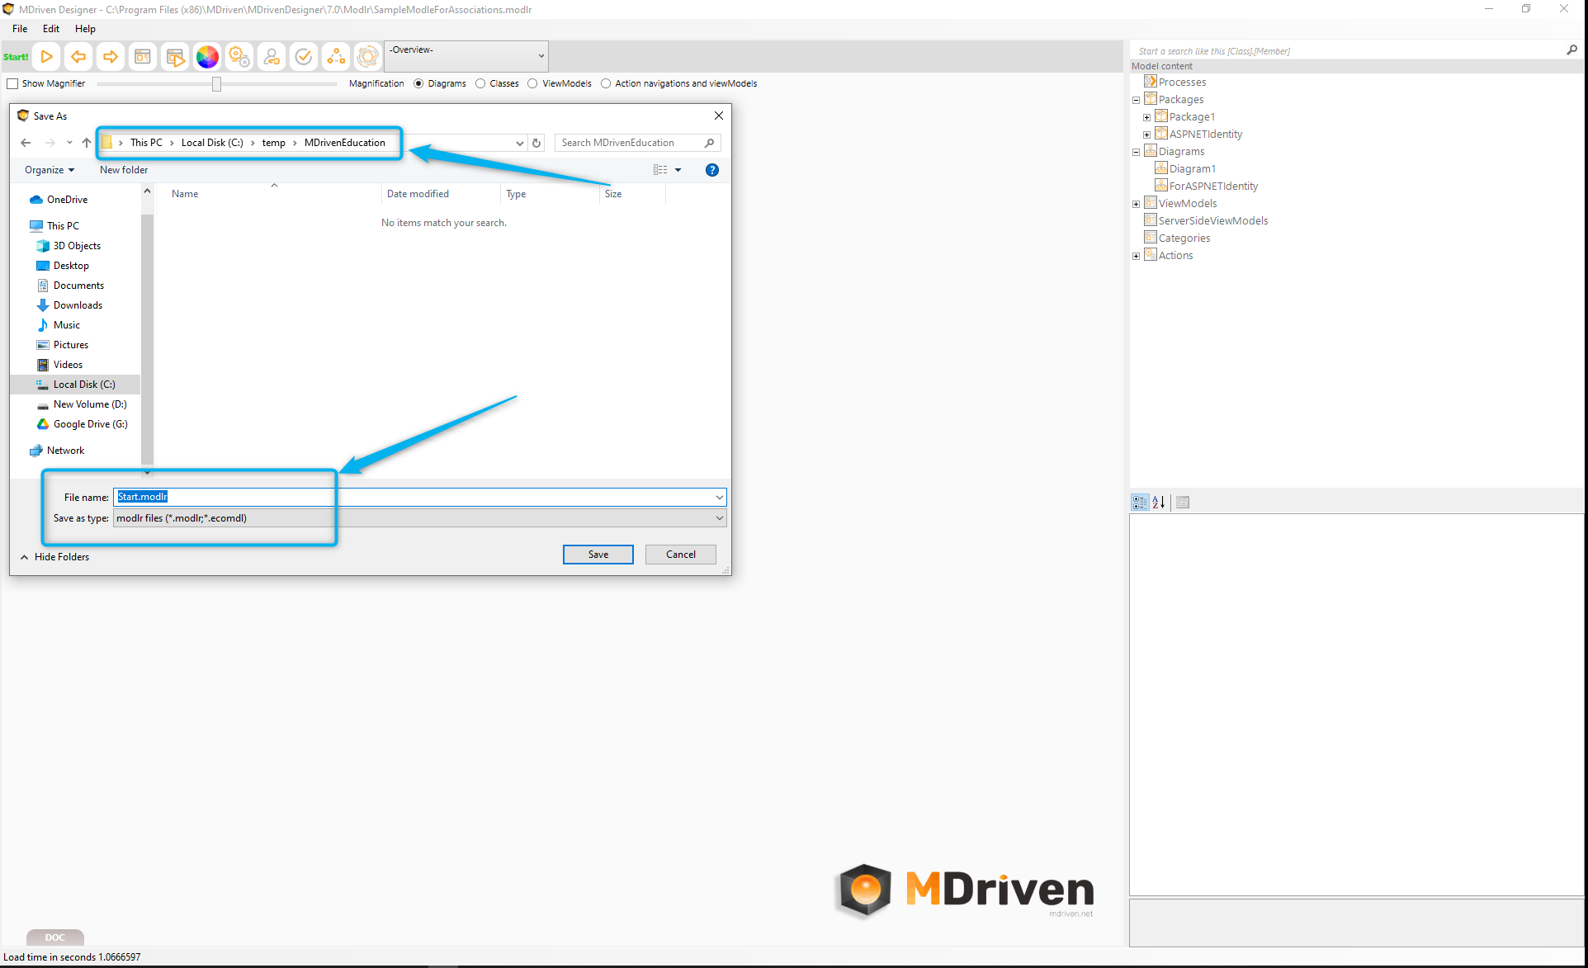Click the alphabetical sort icon in property panel

(1159, 503)
